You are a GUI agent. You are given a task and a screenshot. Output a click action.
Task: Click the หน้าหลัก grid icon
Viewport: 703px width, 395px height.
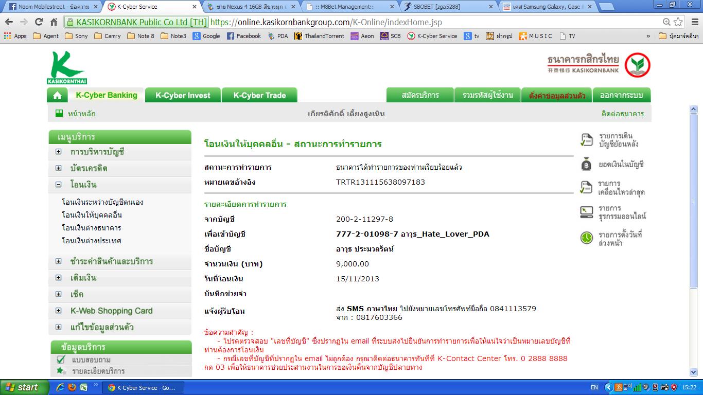coord(59,113)
